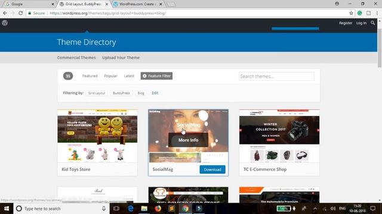Click the Edit filters link
The image size is (382, 214).
pos(155,93)
